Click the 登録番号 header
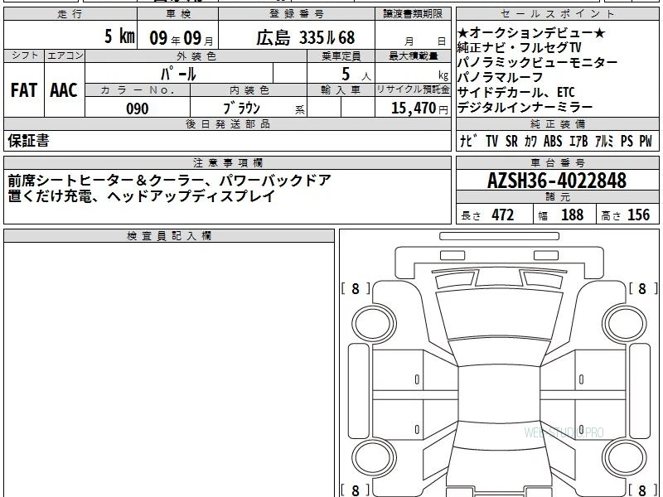663x497 pixels. (297, 14)
